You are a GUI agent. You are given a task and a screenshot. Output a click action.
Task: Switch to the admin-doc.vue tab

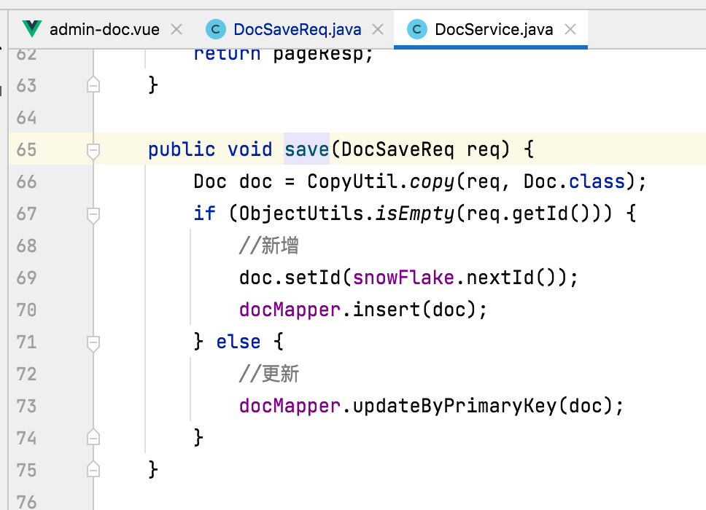click(x=104, y=30)
